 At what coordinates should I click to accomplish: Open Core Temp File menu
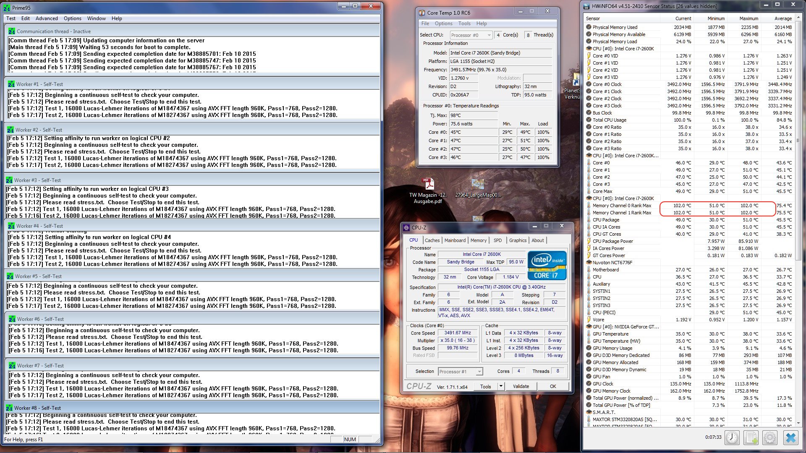tap(425, 23)
